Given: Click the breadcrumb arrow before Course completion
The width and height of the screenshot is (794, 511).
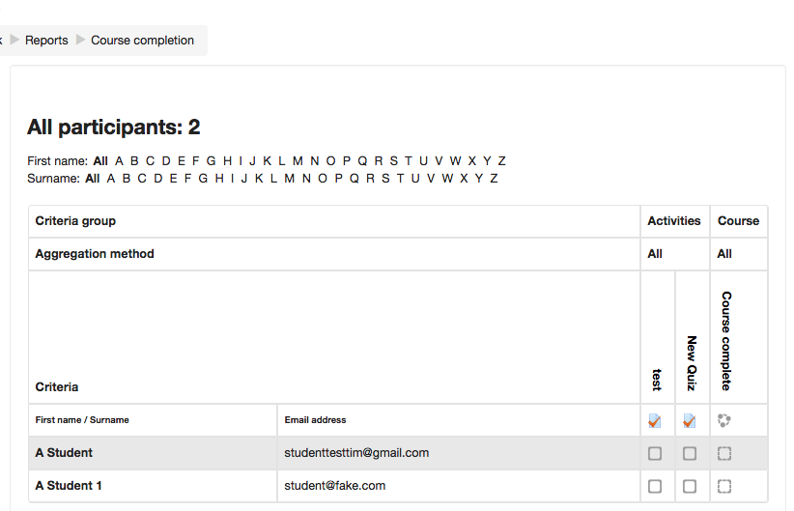Looking at the screenshot, I should tap(80, 40).
